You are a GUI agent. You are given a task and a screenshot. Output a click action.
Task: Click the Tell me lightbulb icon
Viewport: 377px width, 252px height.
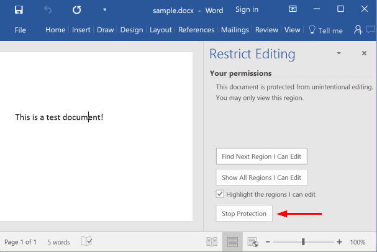tap(312, 30)
